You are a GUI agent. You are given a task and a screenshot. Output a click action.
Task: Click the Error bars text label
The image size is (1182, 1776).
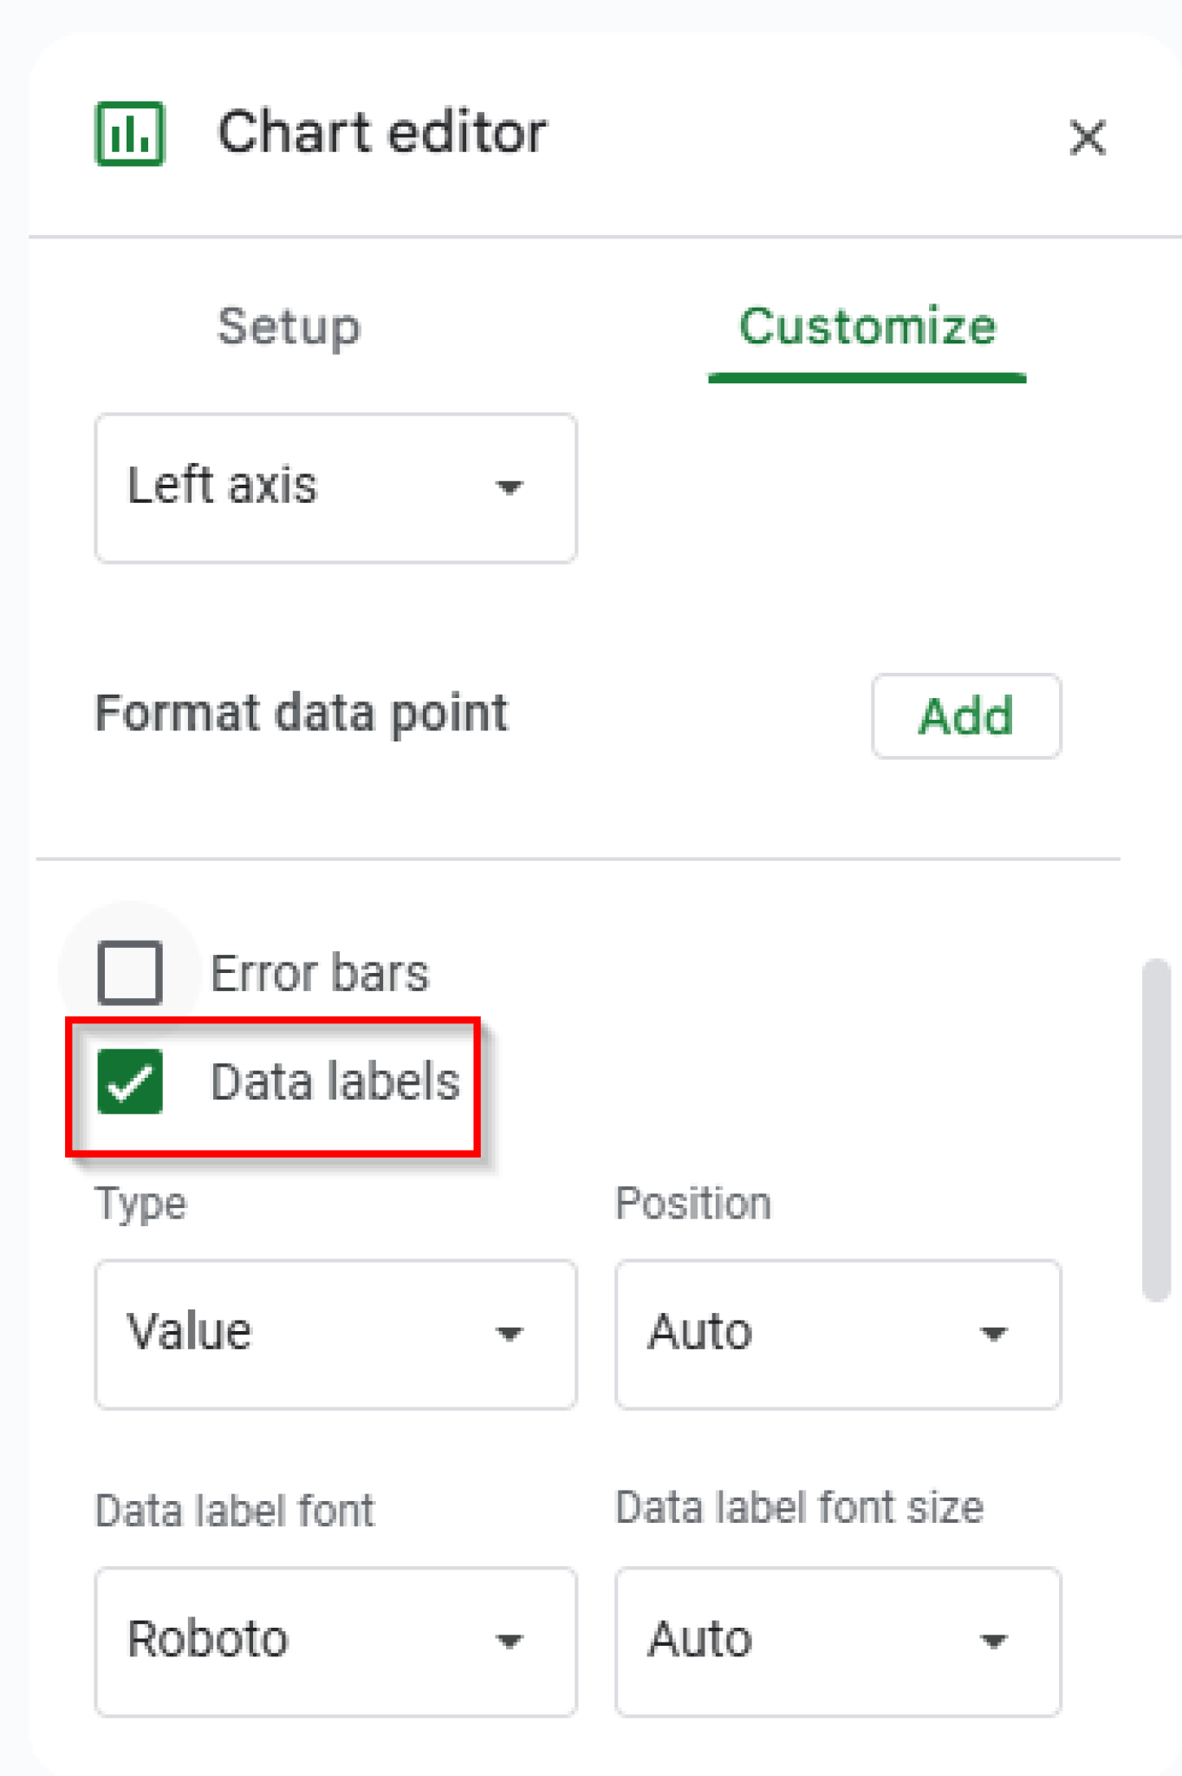pos(320,973)
